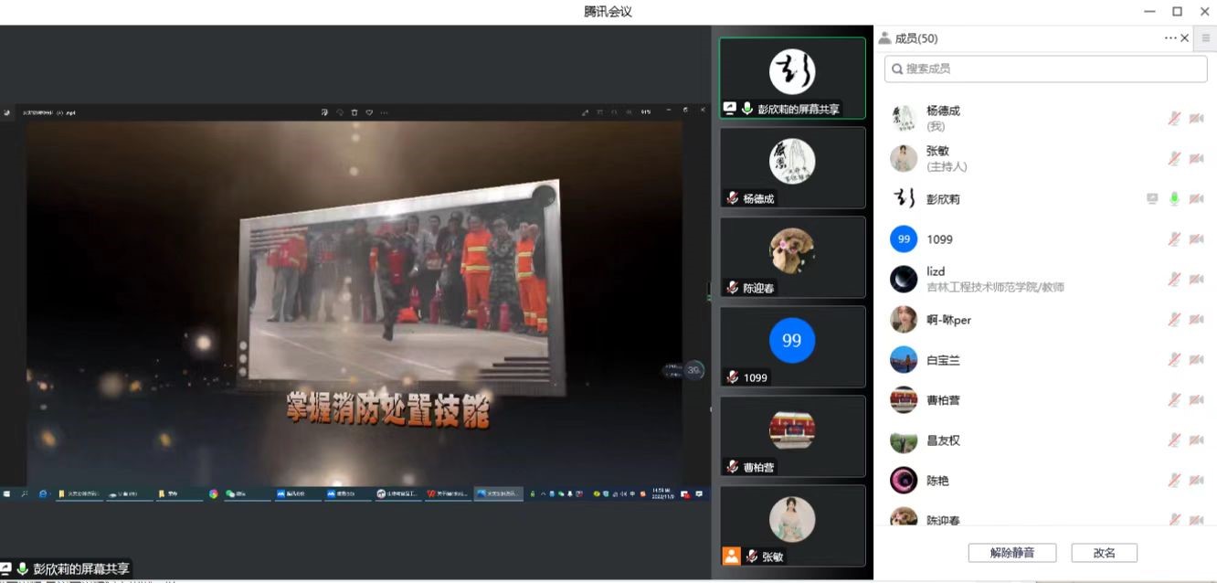Toggle camera icon for 张敏 in list
This screenshot has height=583, width=1217.
point(1196,158)
